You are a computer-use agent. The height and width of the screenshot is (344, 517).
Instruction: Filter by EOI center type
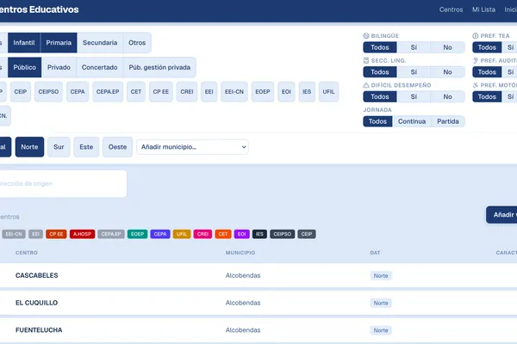[x=286, y=92]
